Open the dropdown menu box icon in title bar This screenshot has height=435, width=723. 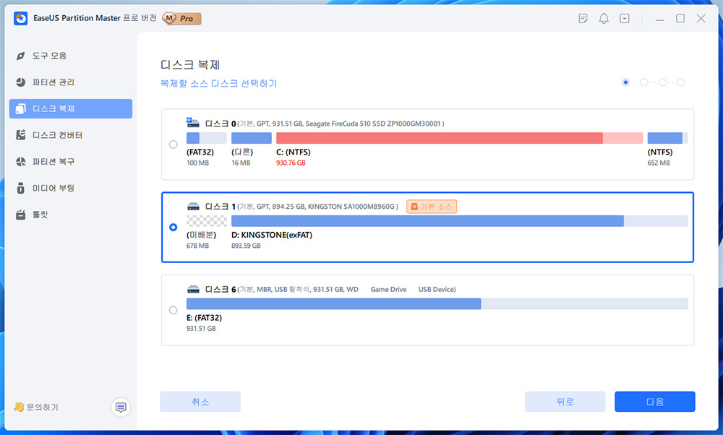625,19
